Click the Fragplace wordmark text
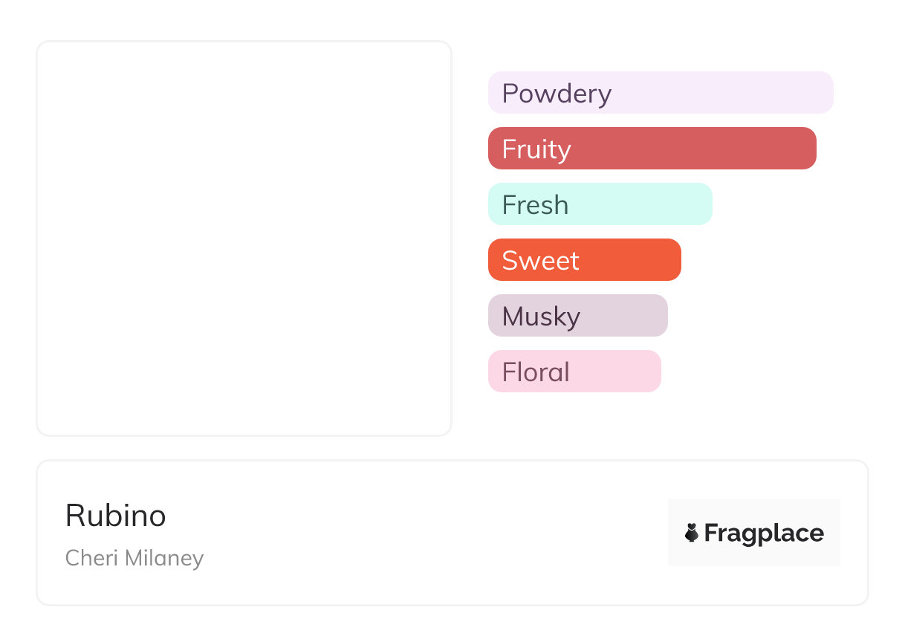The image size is (905, 642). click(764, 534)
